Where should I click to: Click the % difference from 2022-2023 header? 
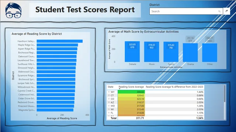[x=174, y=87]
